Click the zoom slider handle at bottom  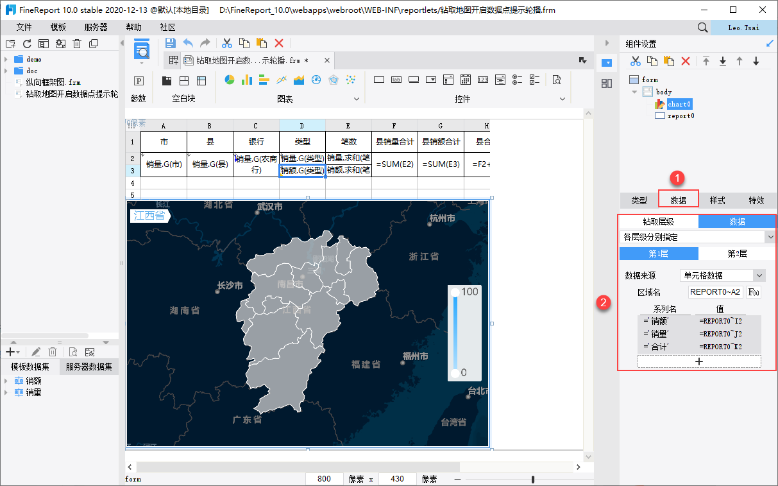pos(533,479)
